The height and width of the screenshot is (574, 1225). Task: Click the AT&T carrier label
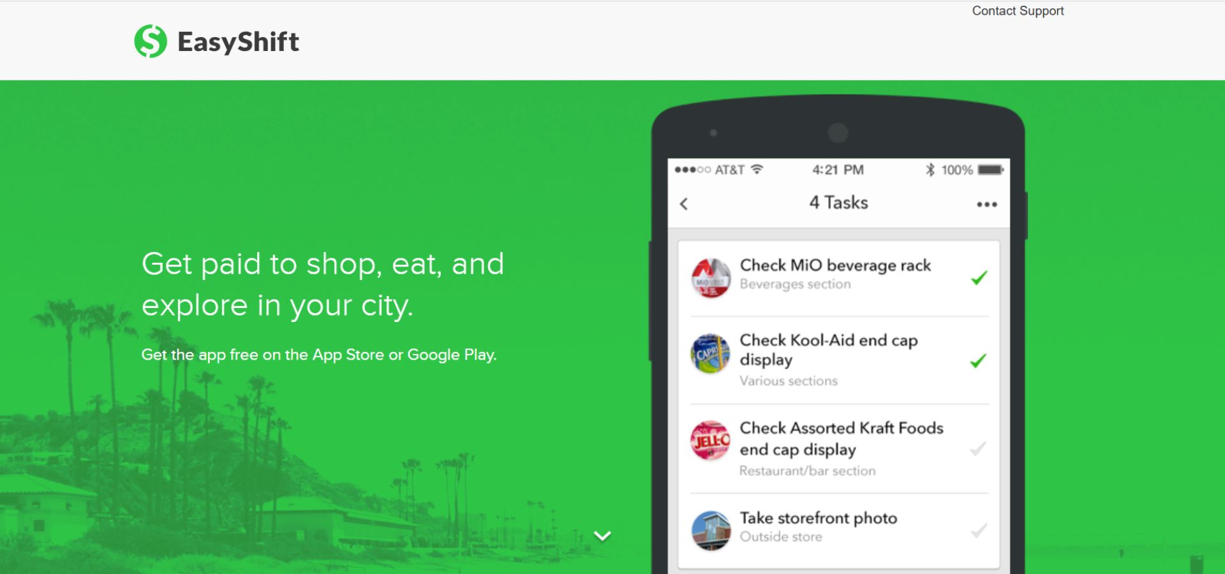coord(729,170)
